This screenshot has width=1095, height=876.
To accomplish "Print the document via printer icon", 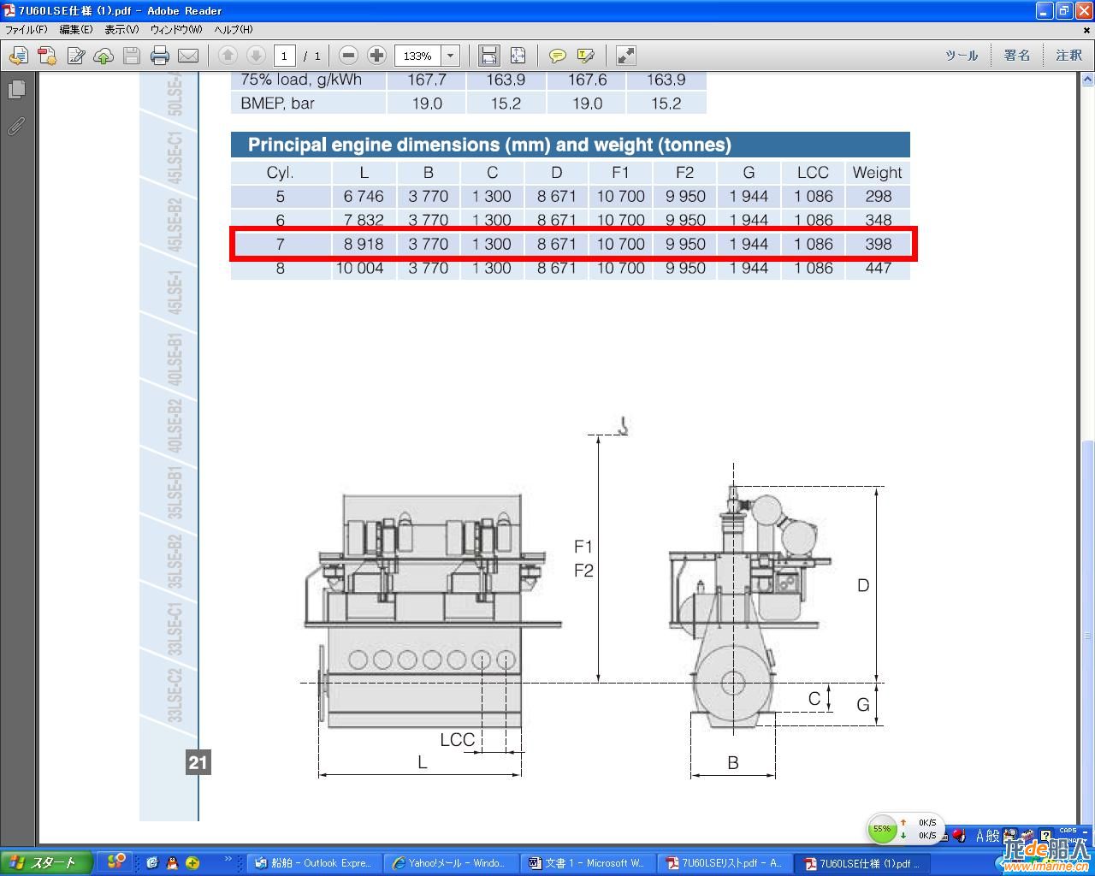I will pos(159,56).
